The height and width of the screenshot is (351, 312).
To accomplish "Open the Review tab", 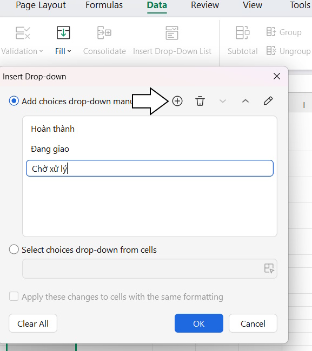I will [x=205, y=5].
